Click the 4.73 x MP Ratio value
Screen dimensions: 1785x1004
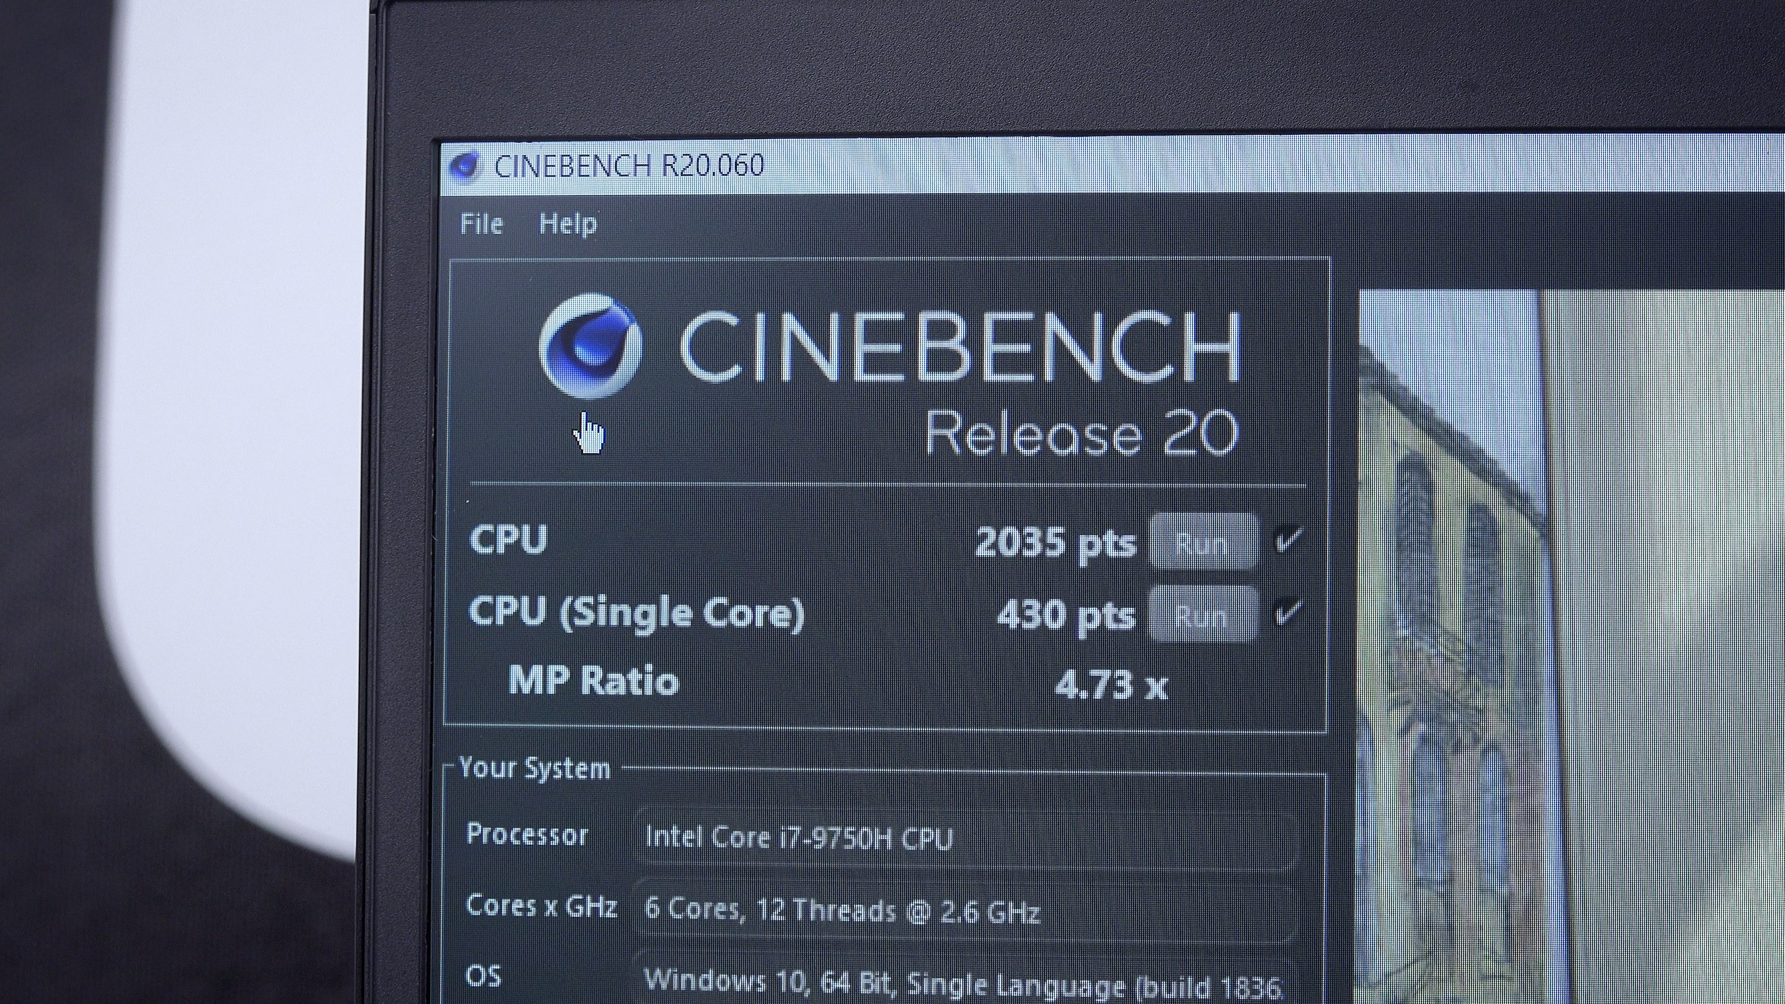[x=1111, y=685]
